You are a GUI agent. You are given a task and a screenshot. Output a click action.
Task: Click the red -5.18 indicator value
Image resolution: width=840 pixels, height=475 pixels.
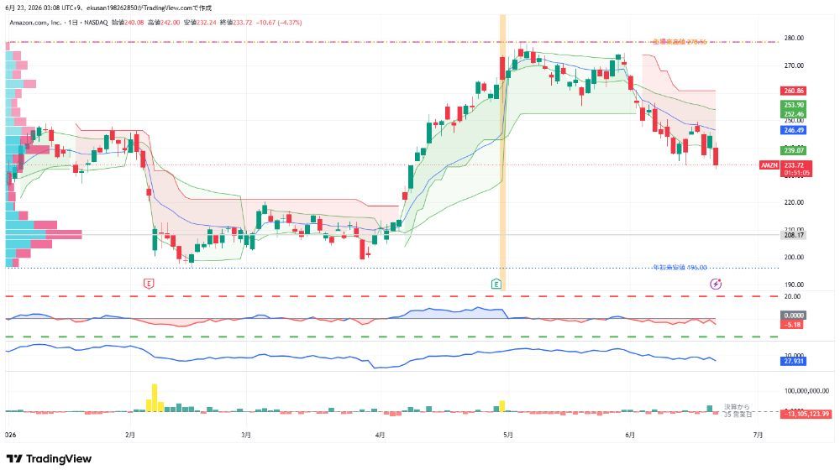click(x=792, y=325)
